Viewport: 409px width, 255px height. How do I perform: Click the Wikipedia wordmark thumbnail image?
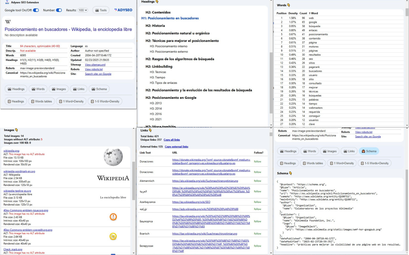113,178
